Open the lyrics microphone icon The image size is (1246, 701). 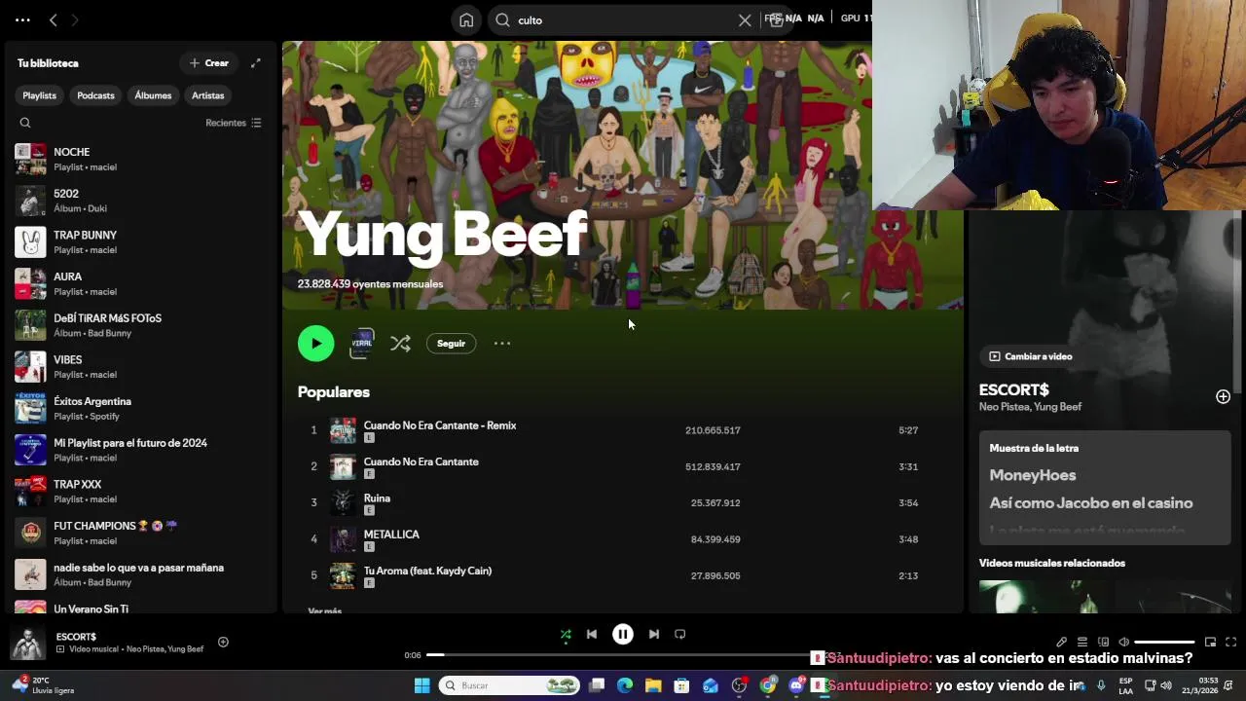click(1061, 642)
